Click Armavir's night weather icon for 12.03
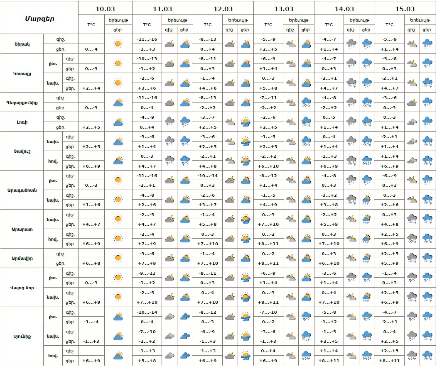Screen dimensions: 437x366 (230, 258)
